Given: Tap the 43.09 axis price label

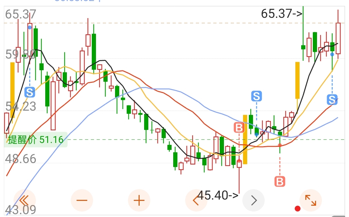Looking at the screenshot, I should pyautogui.click(x=20, y=210).
